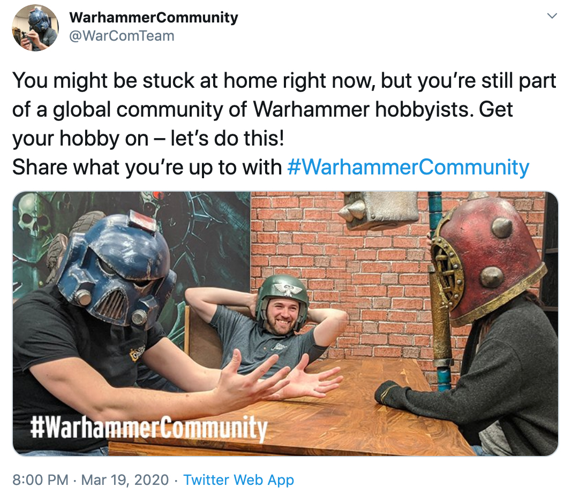Image resolution: width=572 pixels, height=502 pixels.
Task: Click the WarhammerCommunity profile avatar
Action: tap(35, 28)
